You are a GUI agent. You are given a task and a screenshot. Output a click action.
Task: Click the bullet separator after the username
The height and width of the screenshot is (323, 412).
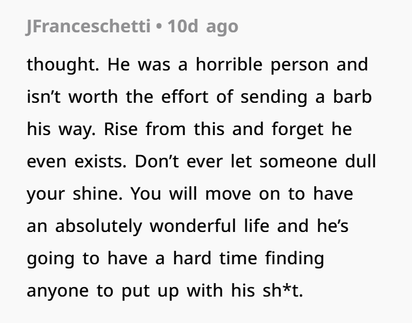click(159, 27)
